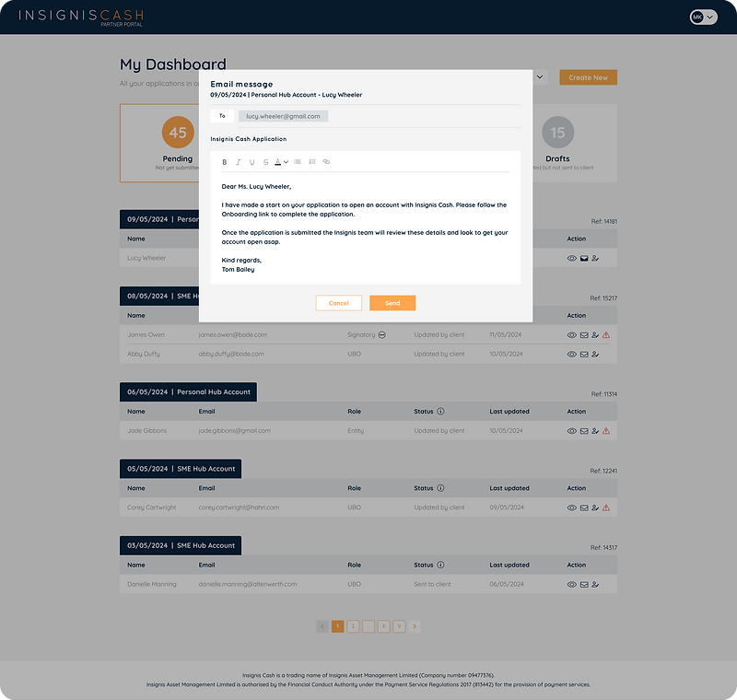This screenshot has width=737, height=700.
Task: Click the Ref: 11314 reference text
Action: point(604,394)
